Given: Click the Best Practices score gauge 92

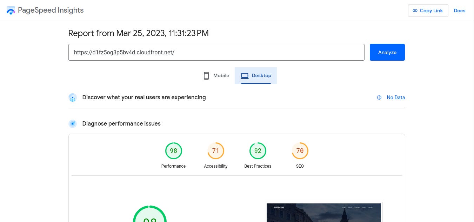Looking at the screenshot, I should (258, 151).
